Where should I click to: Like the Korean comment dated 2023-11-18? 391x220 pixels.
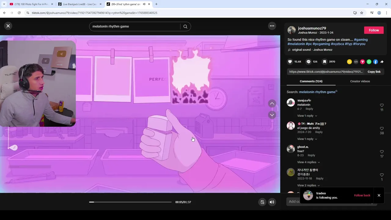coord(382,175)
